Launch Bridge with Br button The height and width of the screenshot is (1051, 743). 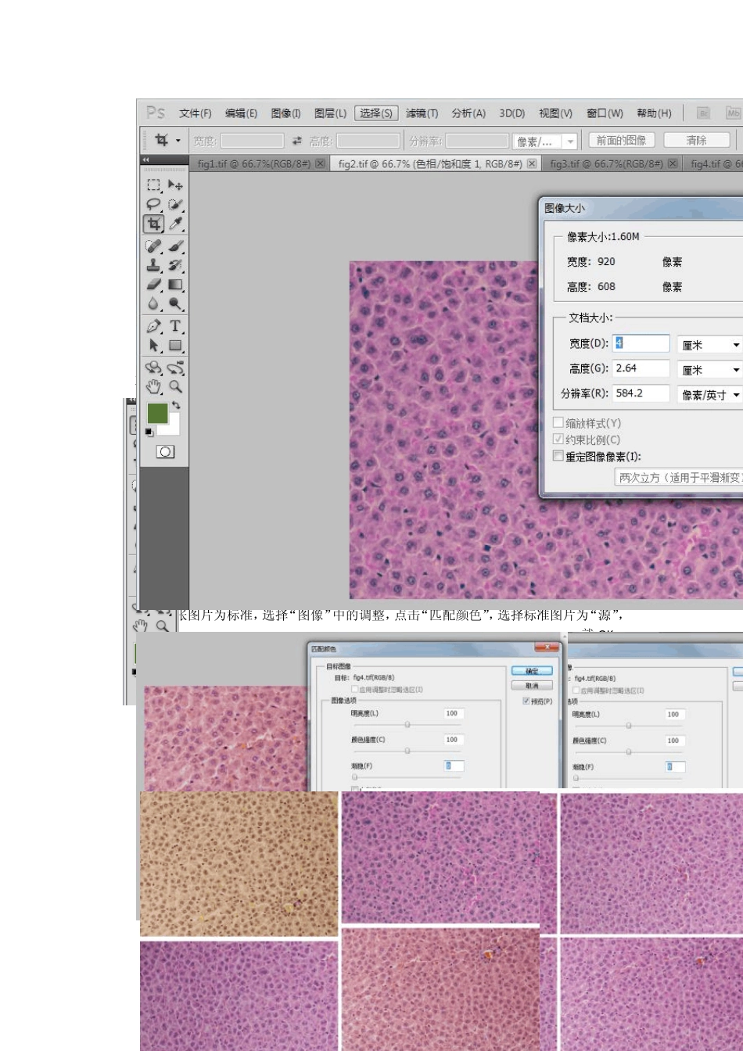pos(703,113)
